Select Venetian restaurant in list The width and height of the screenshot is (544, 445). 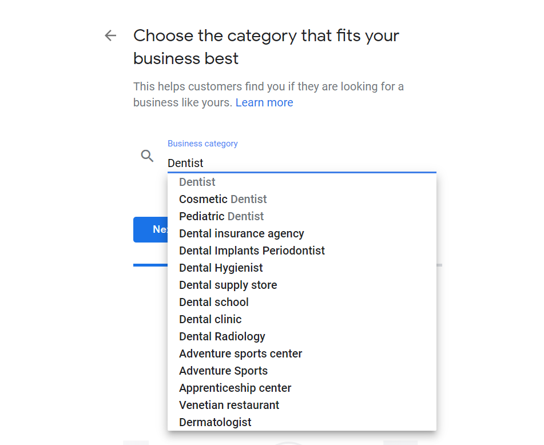coord(302,405)
